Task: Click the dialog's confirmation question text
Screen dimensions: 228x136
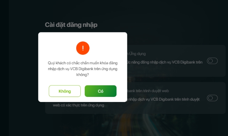Action: click(x=83, y=69)
